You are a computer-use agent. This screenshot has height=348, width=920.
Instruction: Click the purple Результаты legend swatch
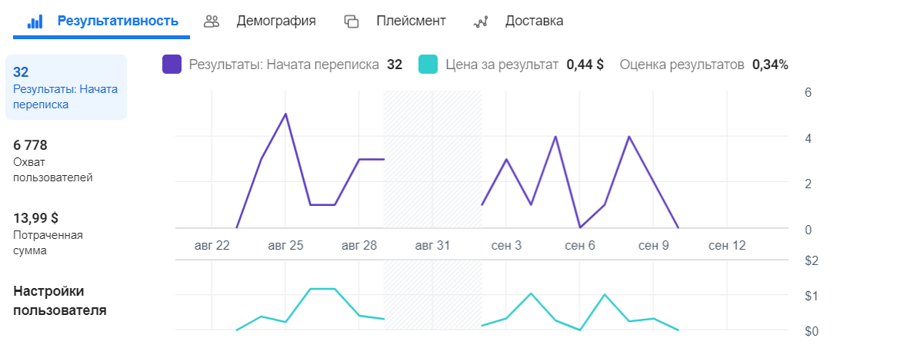pos(172,65)
